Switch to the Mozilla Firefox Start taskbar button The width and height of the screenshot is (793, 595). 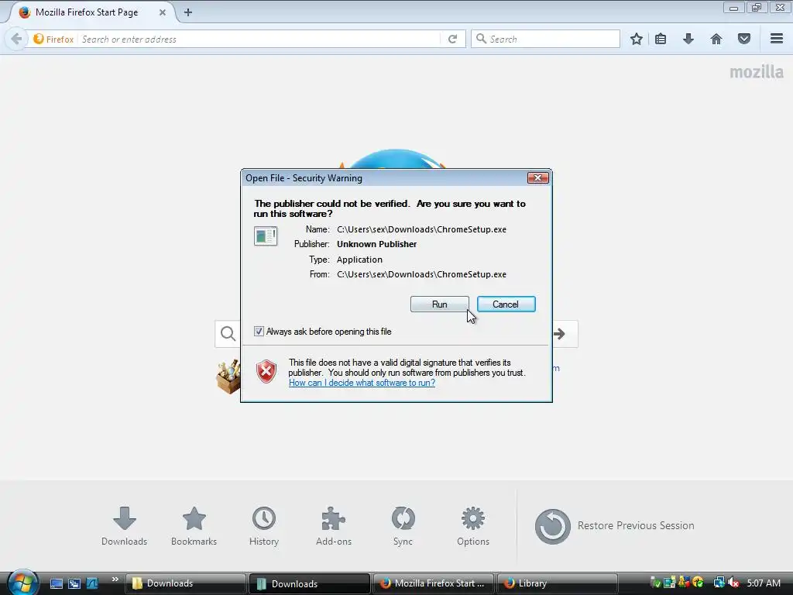pos(434,583)
